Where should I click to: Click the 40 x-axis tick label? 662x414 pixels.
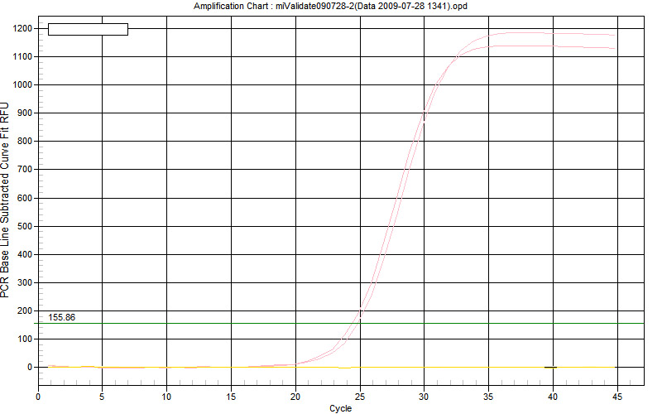(553, 397)
